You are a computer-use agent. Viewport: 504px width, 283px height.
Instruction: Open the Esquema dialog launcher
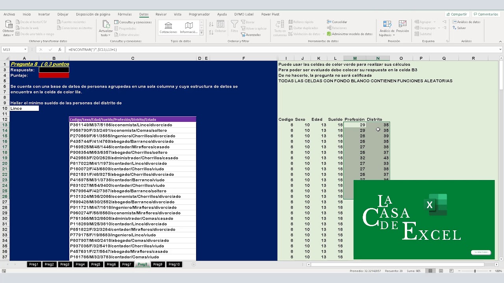(447, 41)
